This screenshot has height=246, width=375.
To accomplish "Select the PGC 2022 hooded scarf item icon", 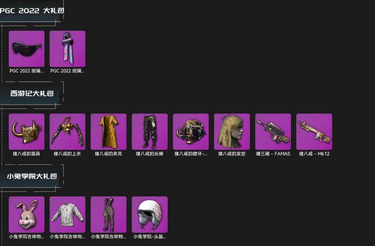I will pyautogui.click(x=67, y=49).
